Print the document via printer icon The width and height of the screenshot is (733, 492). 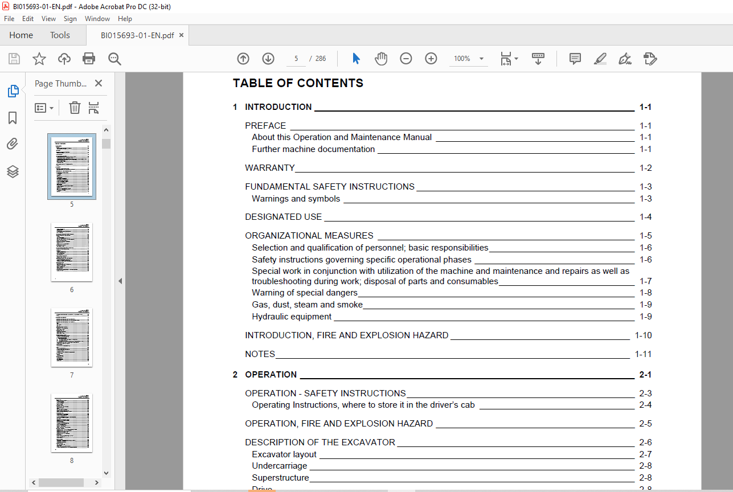coord(89,59)
